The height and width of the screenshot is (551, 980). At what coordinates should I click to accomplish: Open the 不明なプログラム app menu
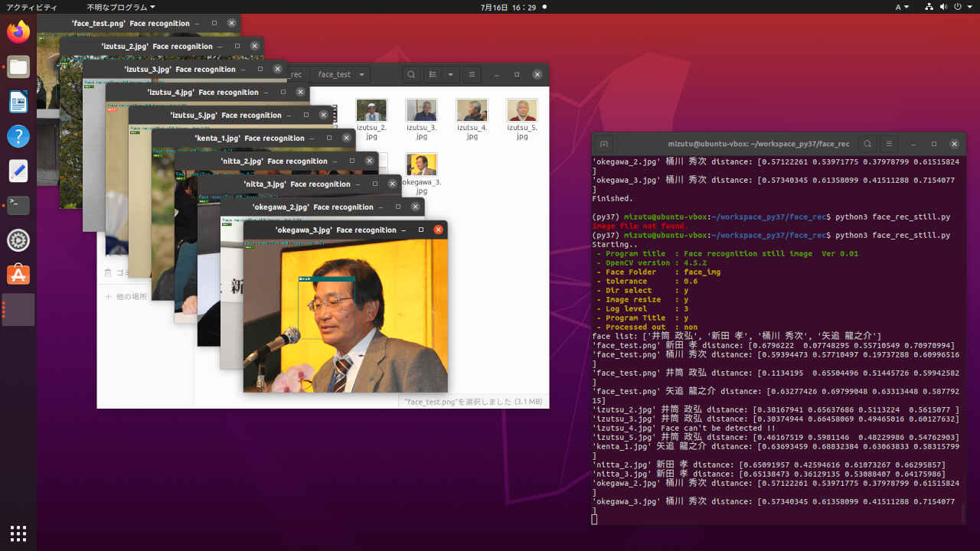tap(120, 7)
